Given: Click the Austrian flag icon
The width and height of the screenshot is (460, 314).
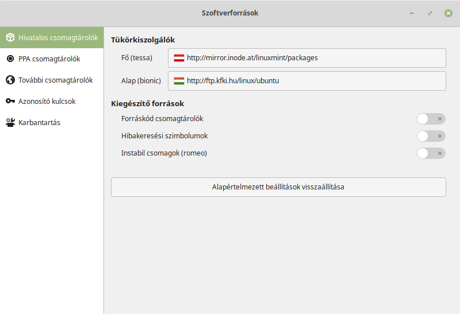Looking at the screenshot, I should point(179,58).
